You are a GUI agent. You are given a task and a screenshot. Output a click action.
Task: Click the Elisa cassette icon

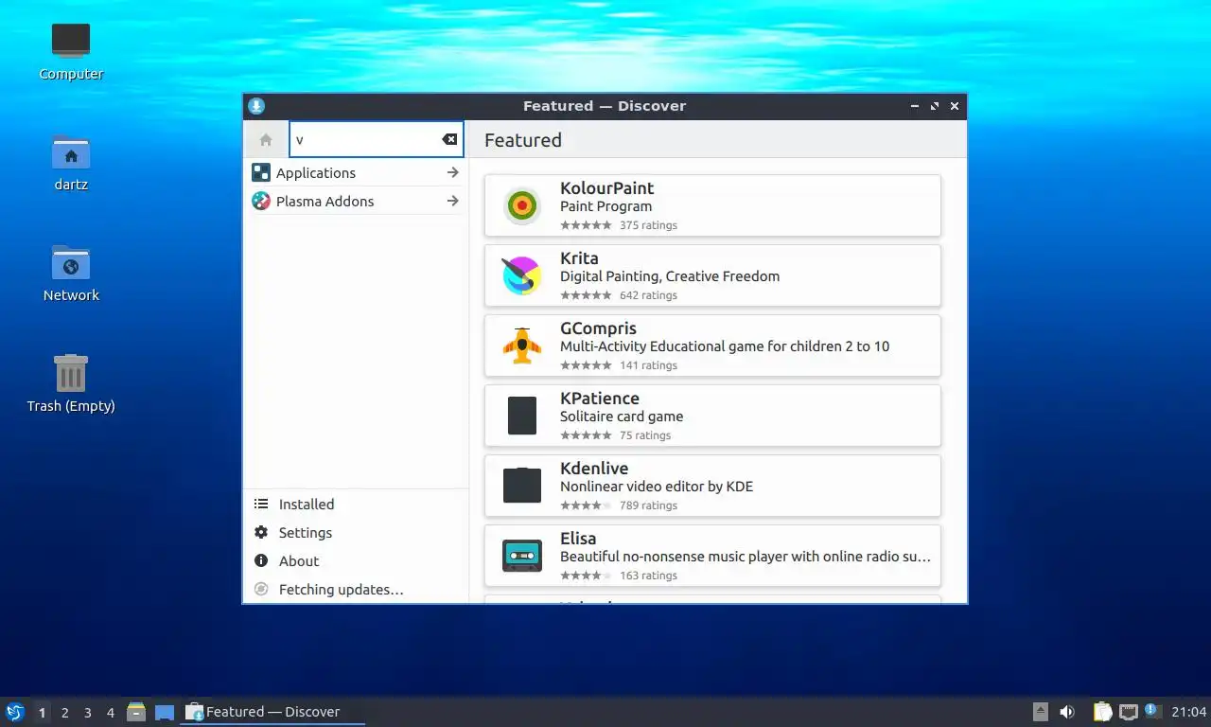point(521,556)
